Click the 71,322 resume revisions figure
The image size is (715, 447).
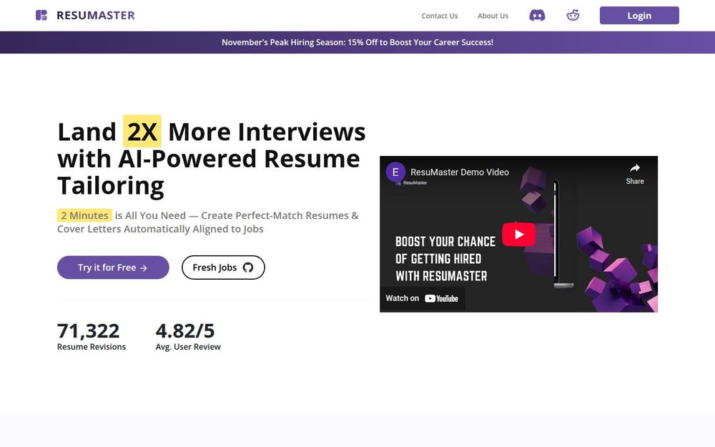88,330
